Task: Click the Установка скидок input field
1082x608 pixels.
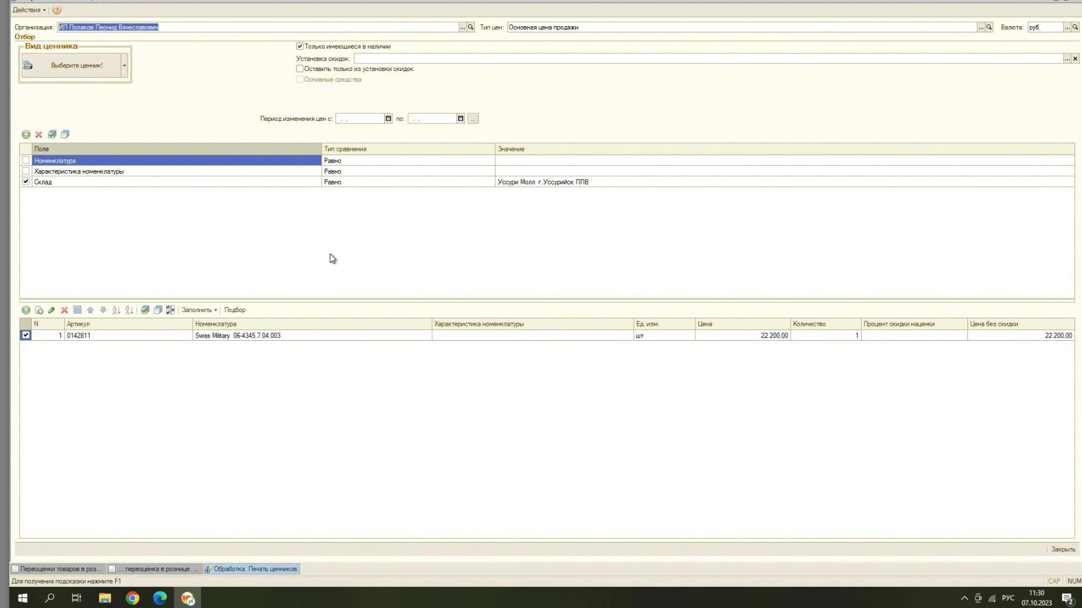Action: click(x=708, y=59)
